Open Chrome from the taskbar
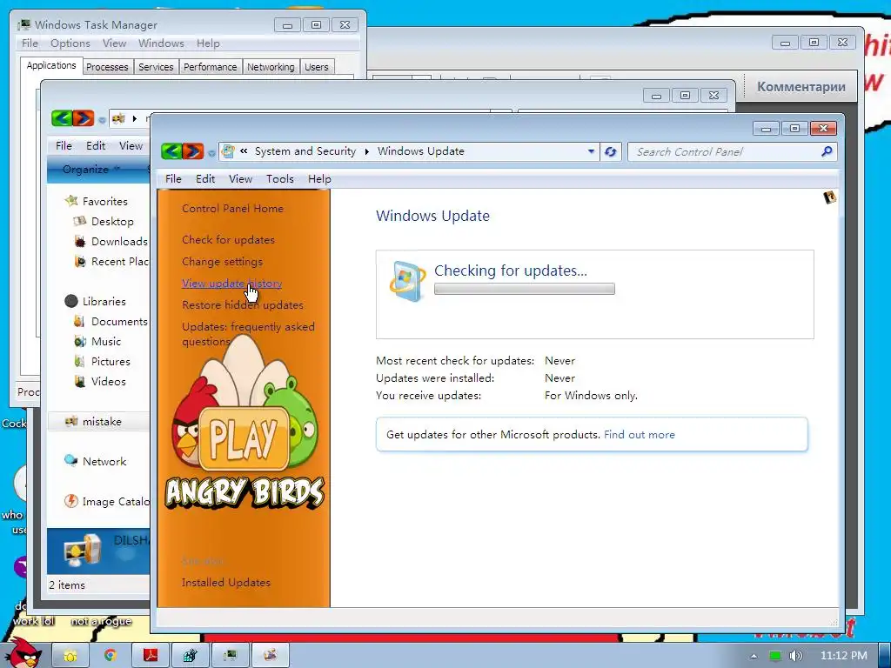Screen dimensions: 891x668 coord(111,656)
